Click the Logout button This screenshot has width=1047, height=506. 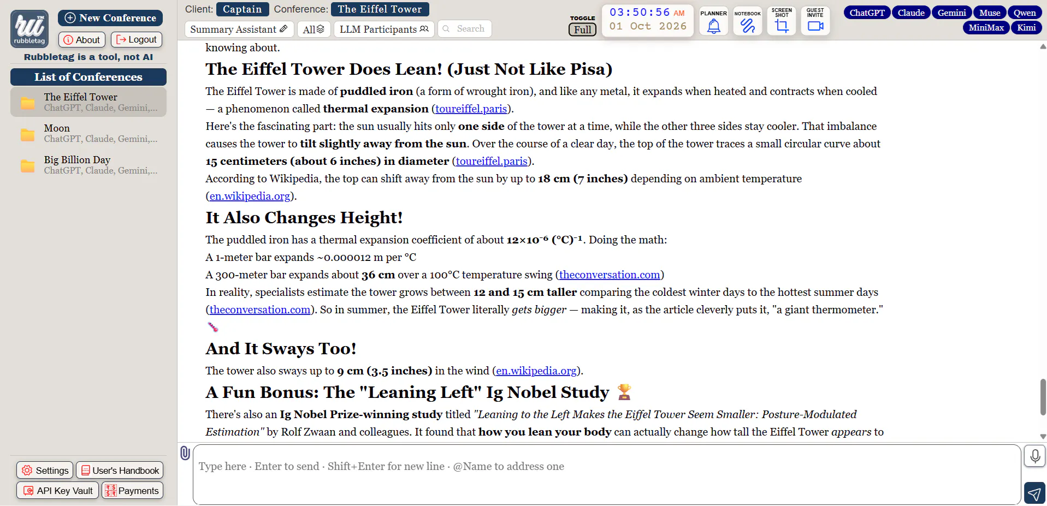(137, 40)
